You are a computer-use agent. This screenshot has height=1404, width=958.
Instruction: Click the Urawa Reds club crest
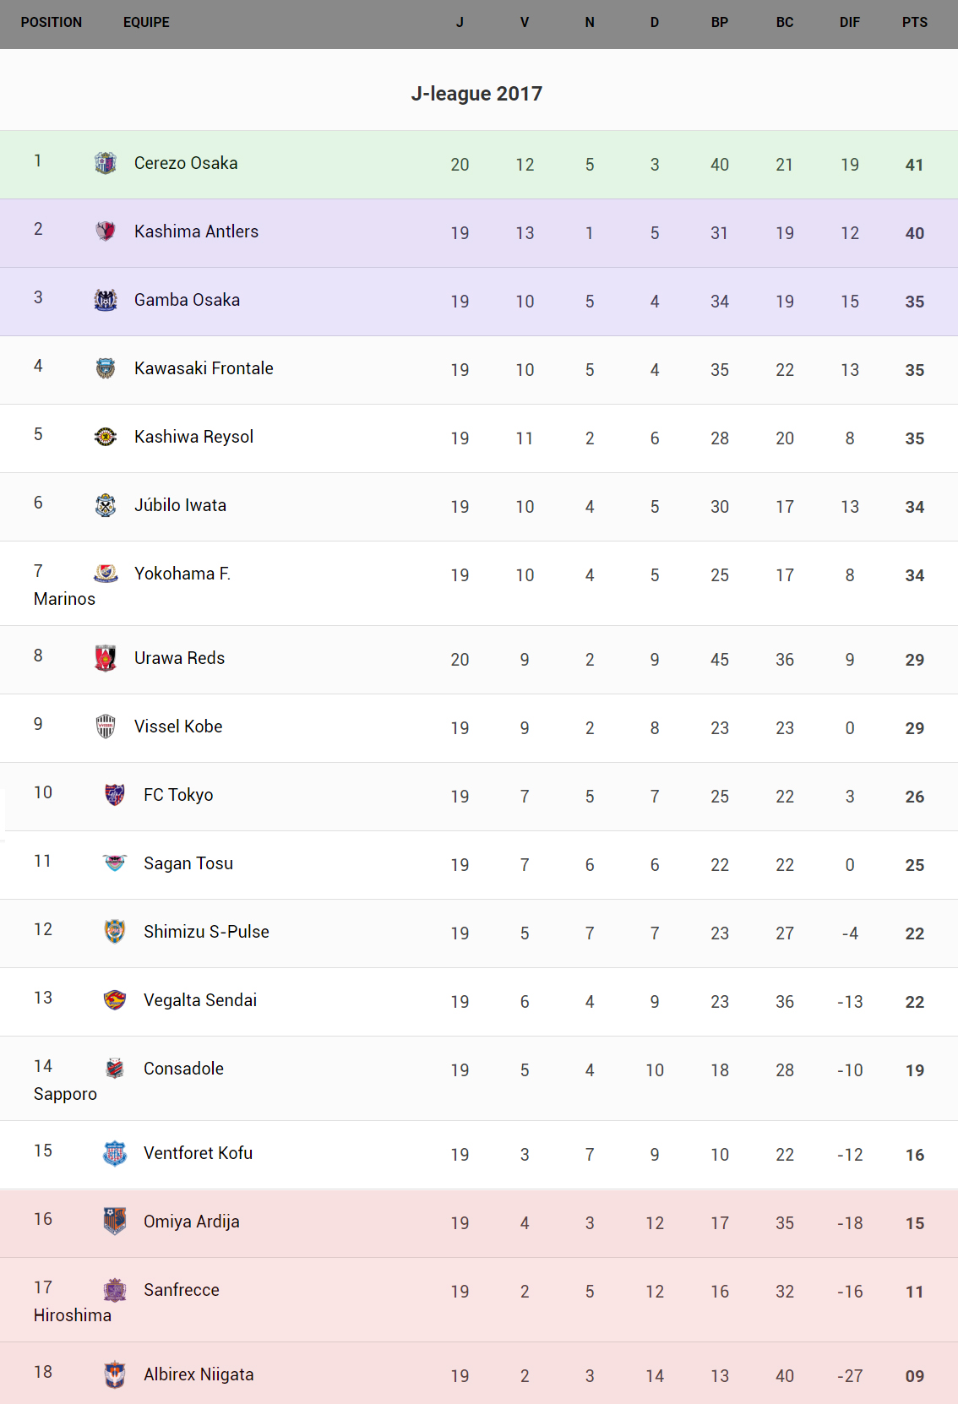[106, 658]
